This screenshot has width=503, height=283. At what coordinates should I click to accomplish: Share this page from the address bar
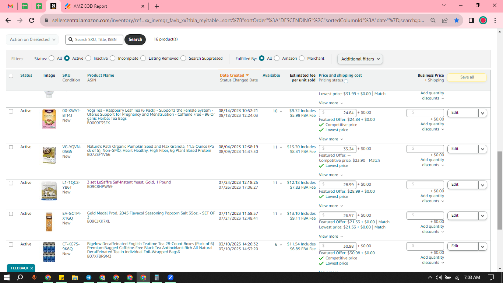[x=445, y=21]
